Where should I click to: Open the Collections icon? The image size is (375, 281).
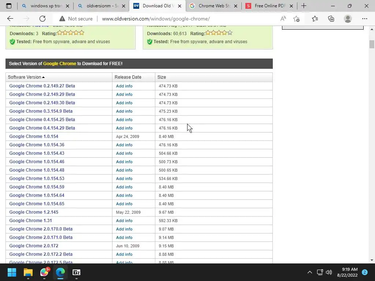tap(331, 19)
